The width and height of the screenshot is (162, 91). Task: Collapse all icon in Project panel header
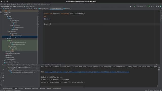click(32, 9)
